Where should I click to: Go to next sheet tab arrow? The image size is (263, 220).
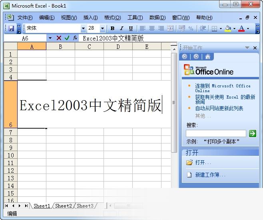20,206
